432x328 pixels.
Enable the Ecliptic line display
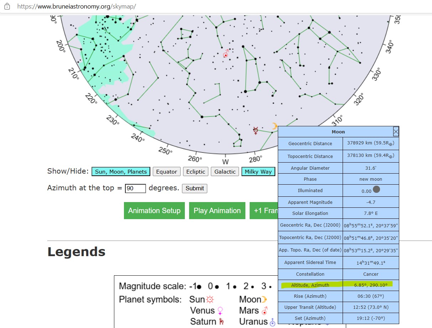tap(196, 171)
